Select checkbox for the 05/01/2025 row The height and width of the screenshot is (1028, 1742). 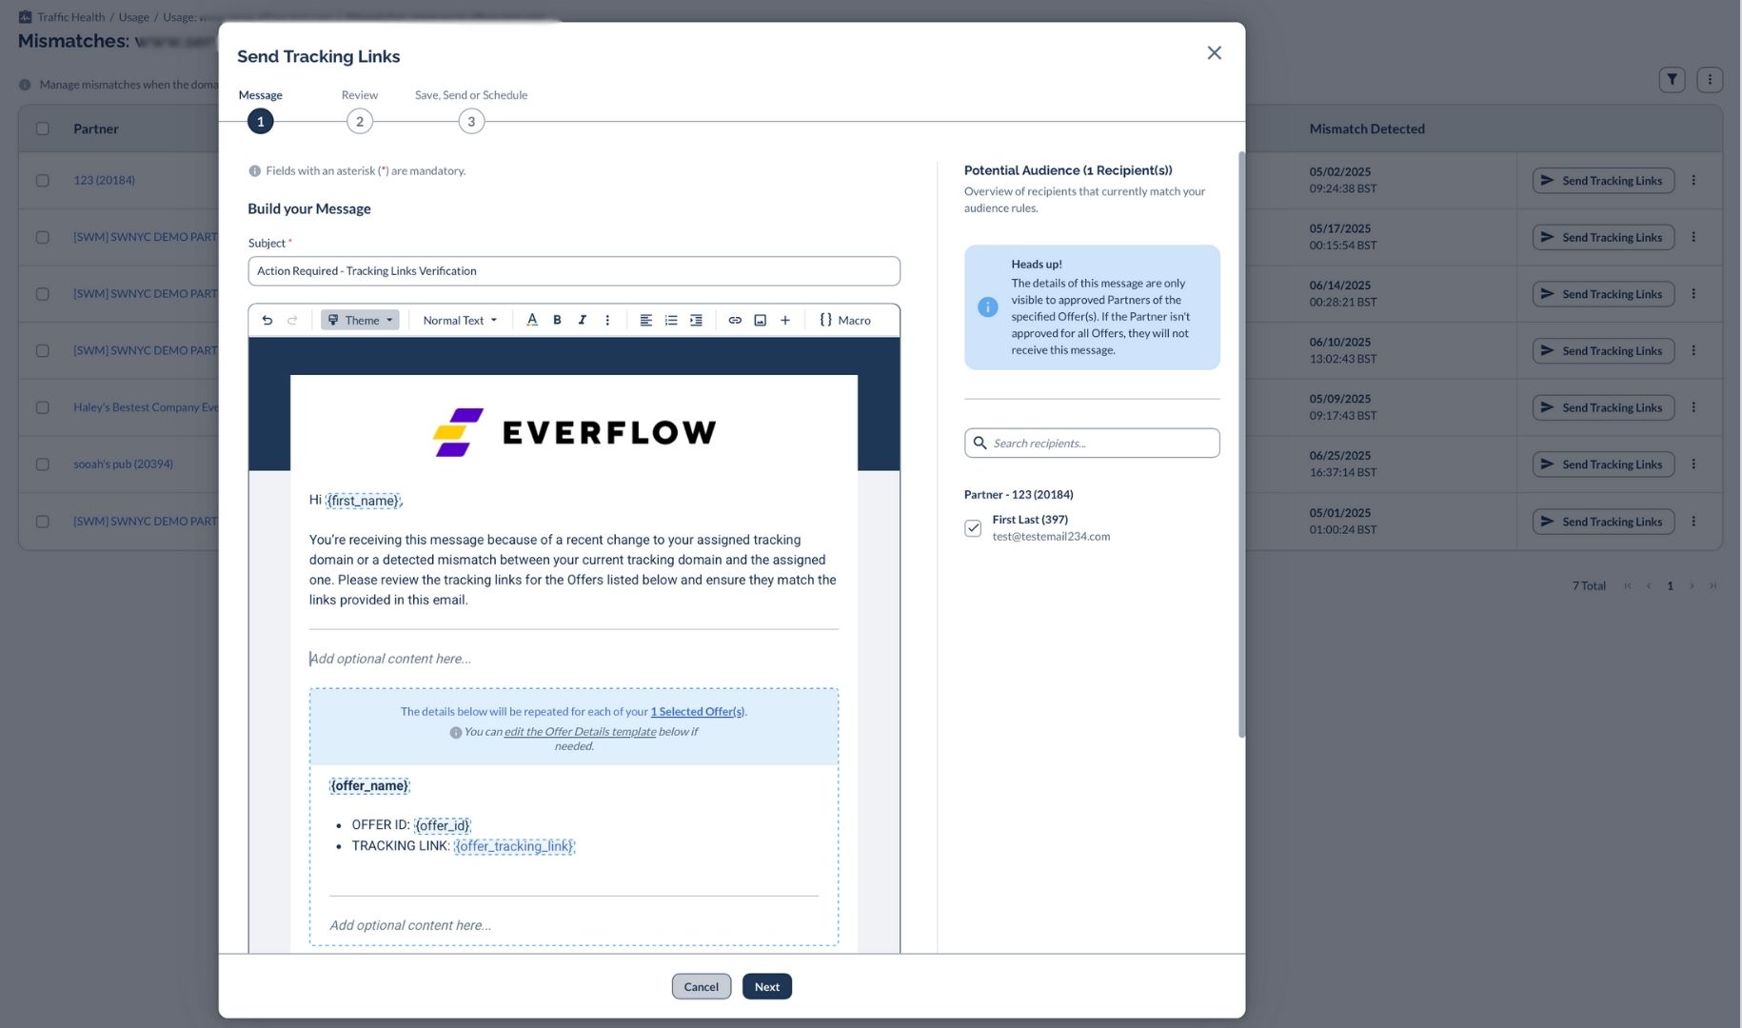coord(43,522)
